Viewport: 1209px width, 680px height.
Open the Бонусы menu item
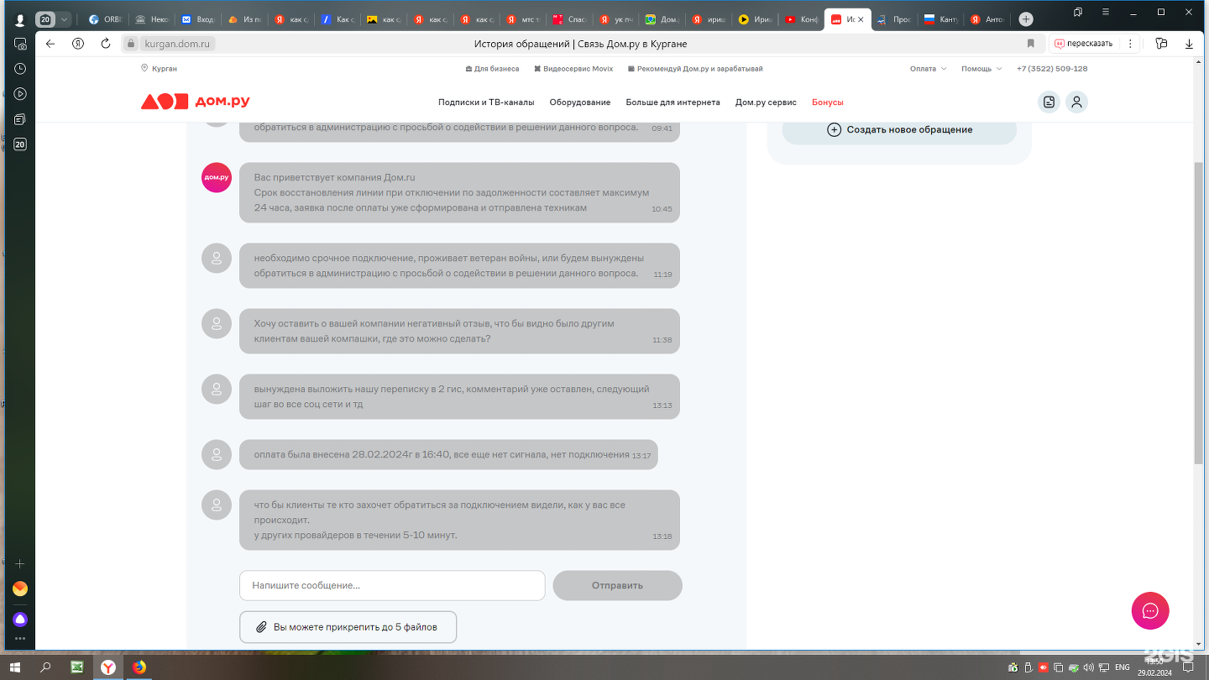[x=828, y=102]
